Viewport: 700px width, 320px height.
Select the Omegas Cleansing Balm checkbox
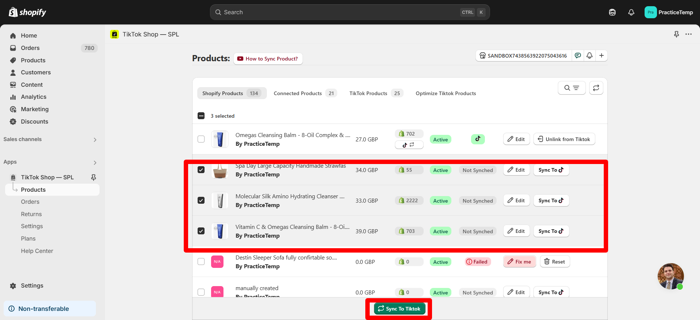click(201, 139)
